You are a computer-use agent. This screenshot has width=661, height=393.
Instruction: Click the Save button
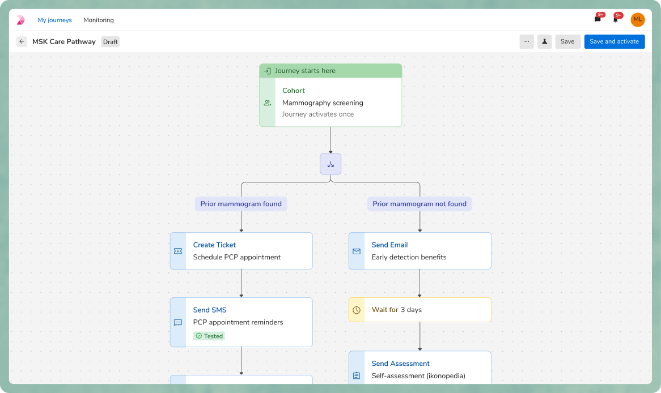pos(567,42)
